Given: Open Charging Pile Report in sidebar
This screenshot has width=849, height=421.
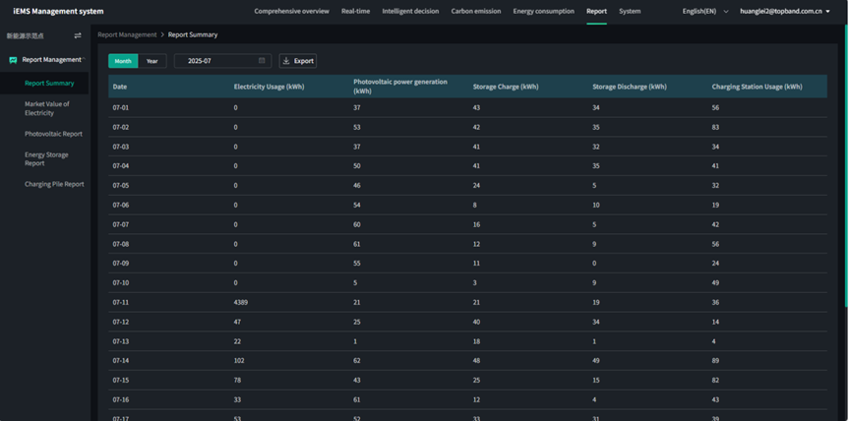Looking at the screenshot, I should point(54,184).
